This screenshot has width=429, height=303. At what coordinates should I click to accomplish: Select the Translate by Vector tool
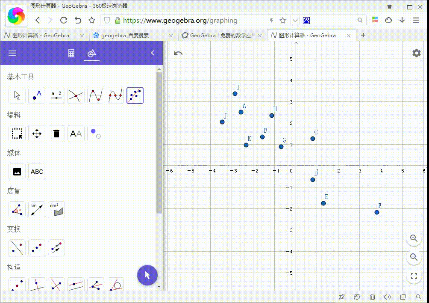56,248
